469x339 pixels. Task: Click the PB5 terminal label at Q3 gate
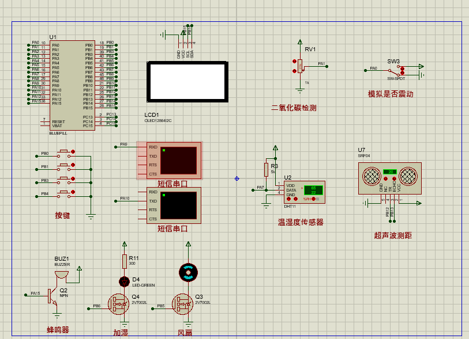tap(161, 306)
